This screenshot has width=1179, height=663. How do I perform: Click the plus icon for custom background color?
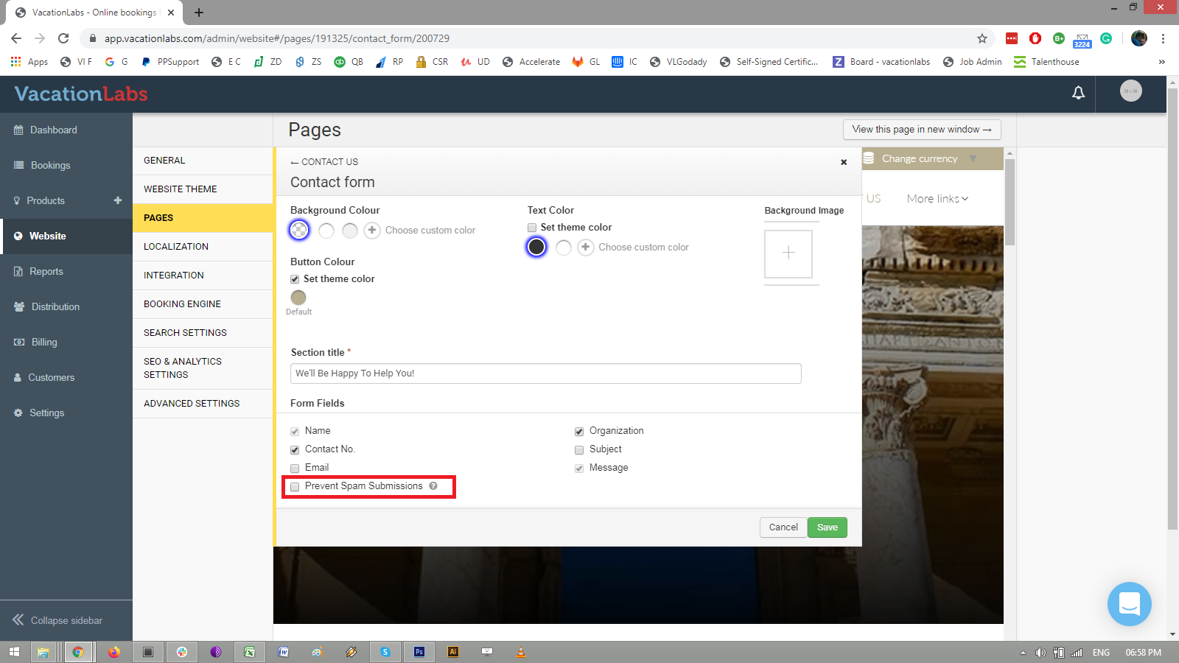click(372, 231)
